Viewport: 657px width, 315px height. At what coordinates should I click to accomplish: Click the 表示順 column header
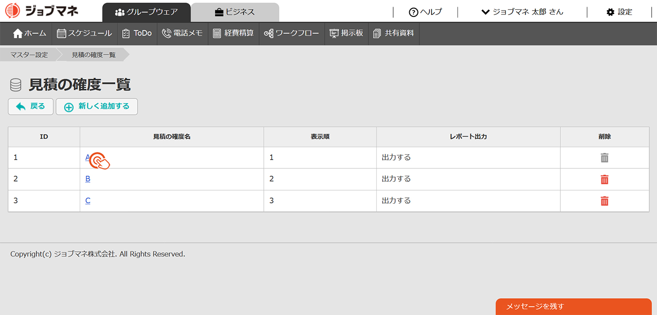coord(320,137)
